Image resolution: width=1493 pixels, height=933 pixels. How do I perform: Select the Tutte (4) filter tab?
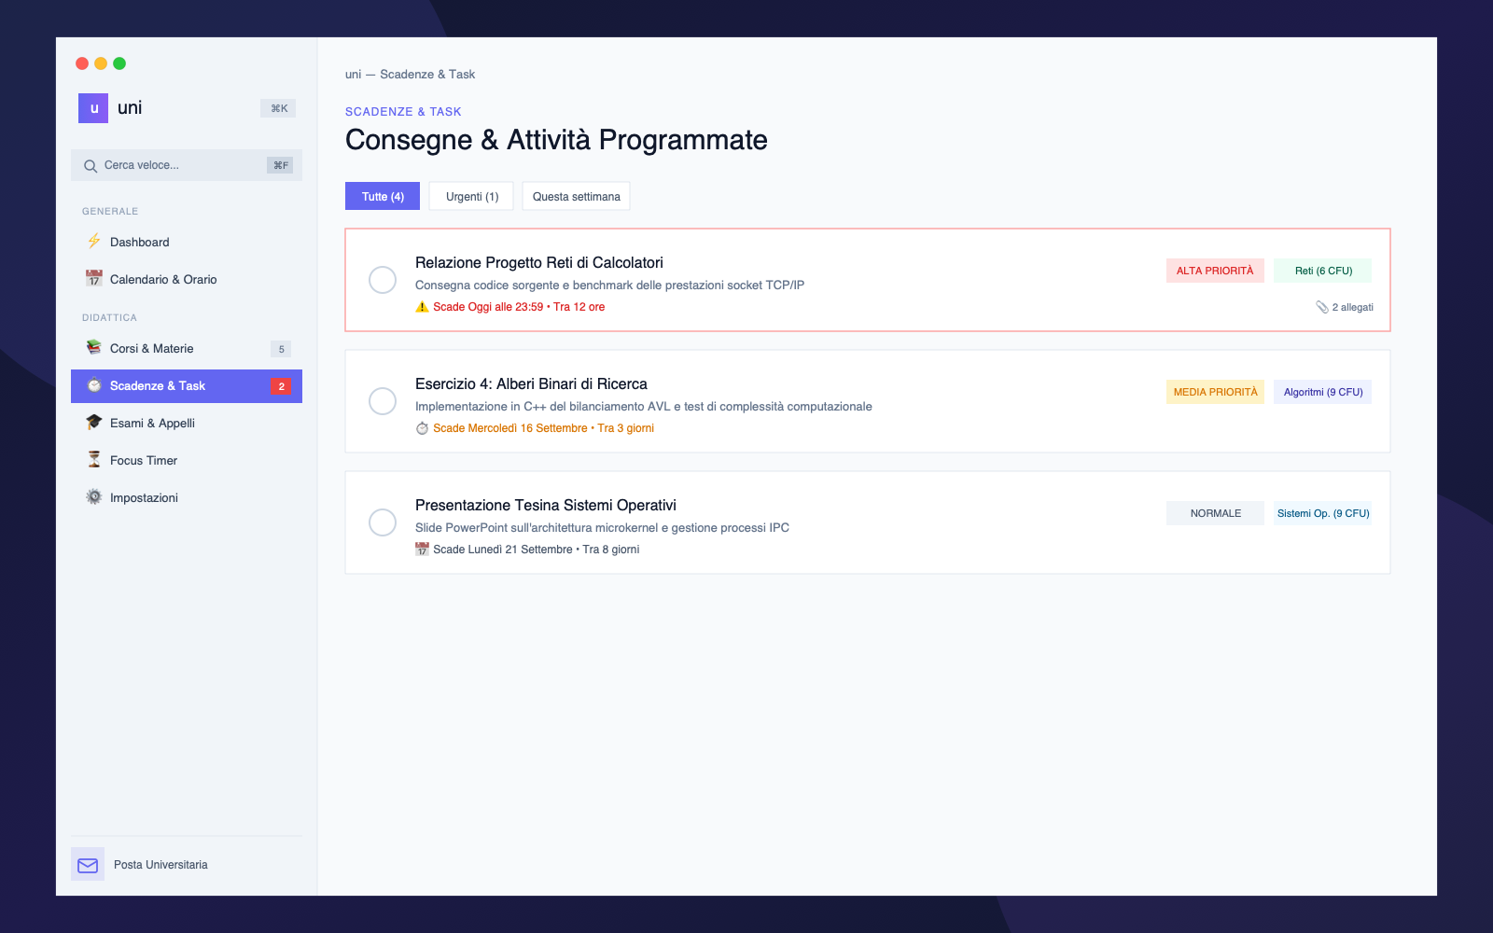383,197
